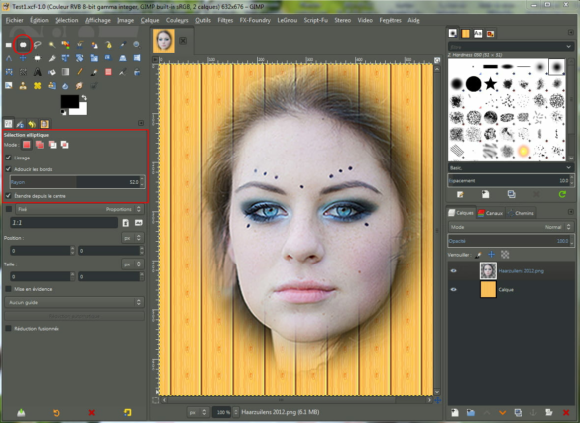The width and height of the screenshot is (580, 423).
Task: Hide the Haarzuilens 2012.png layer
Action: click(x=453, y=271)
